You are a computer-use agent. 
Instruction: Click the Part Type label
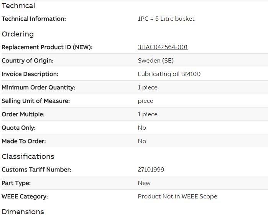16,183
